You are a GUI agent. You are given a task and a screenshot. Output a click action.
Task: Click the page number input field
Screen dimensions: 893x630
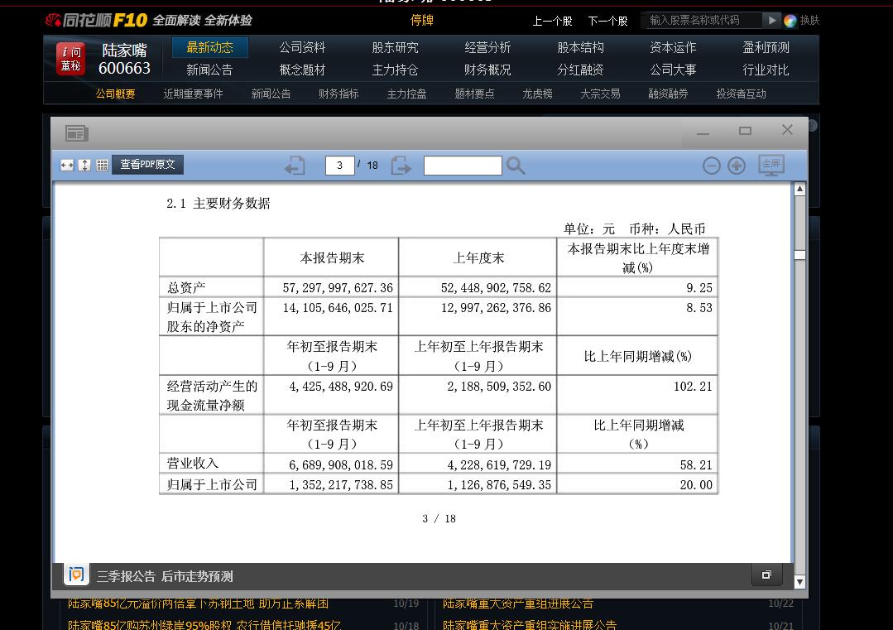point(340,166)
